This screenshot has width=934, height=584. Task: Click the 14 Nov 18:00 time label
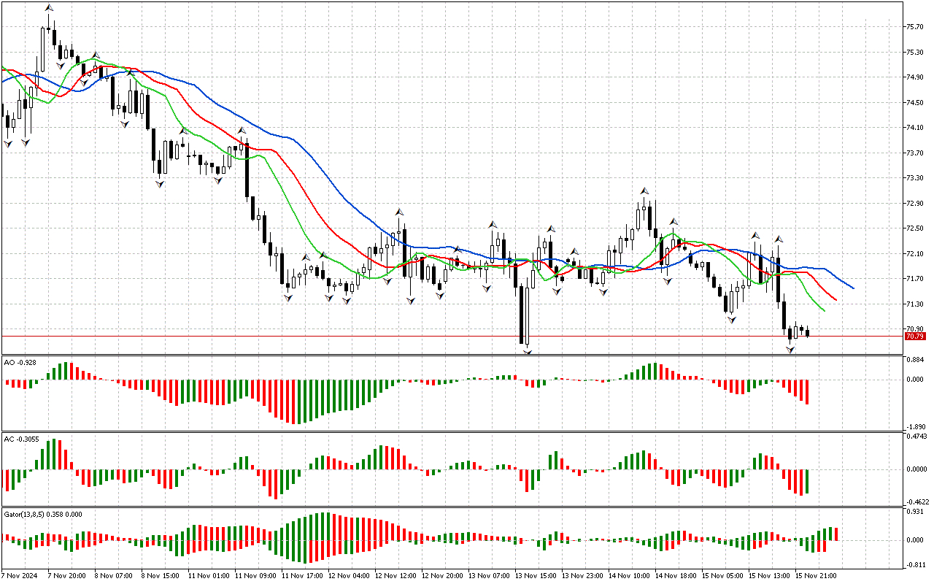point(677,575)
